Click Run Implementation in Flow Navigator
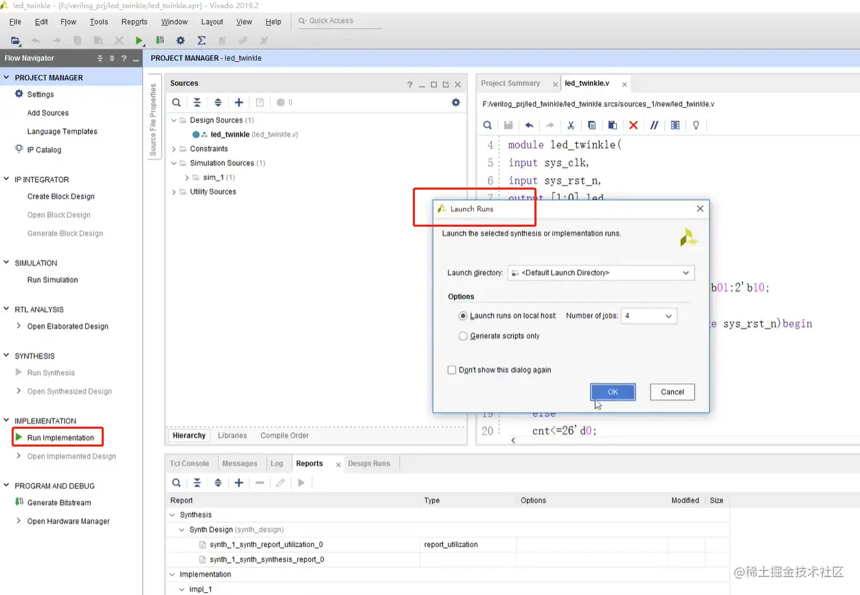860x595 pixels. pos(60,438)
